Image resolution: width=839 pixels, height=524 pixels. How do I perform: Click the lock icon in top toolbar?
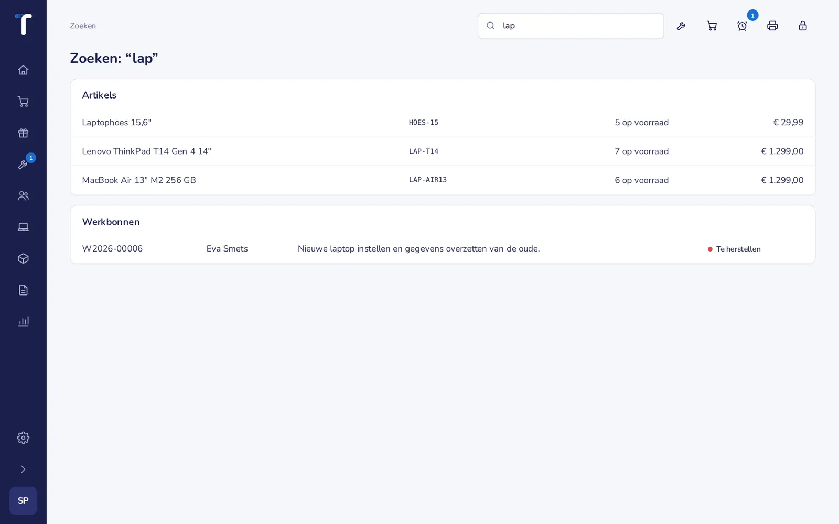pyautogui.click(x=803, y=26)
